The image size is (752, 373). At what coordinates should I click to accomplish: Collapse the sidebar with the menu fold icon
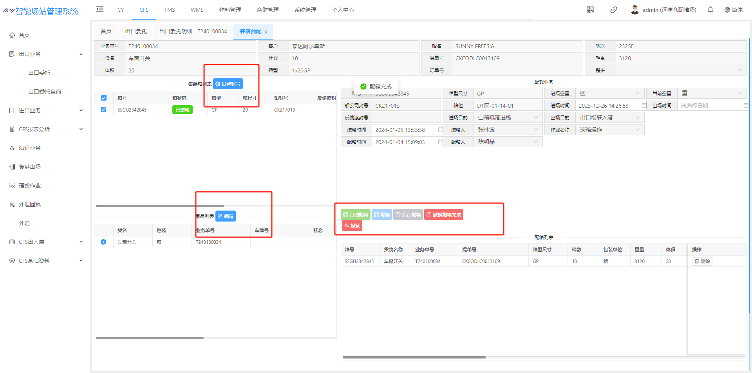[100, 9]
